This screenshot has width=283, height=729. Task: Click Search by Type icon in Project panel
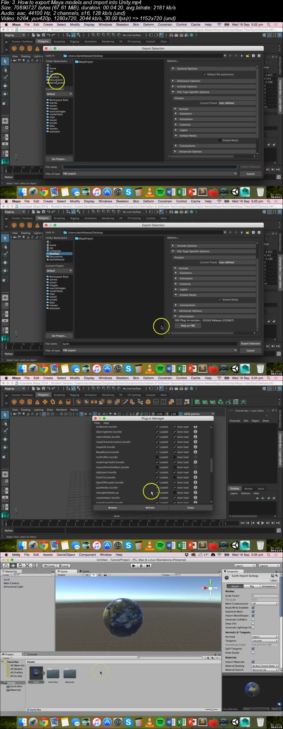tap(208, 658)
